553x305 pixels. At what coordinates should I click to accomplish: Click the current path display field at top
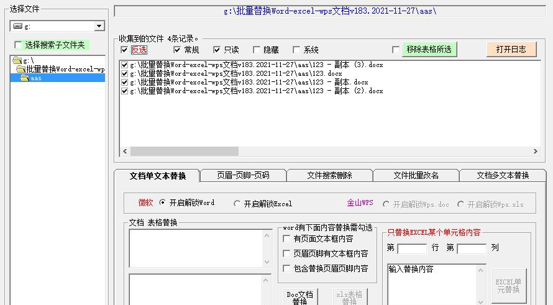[x=330, y=11]
